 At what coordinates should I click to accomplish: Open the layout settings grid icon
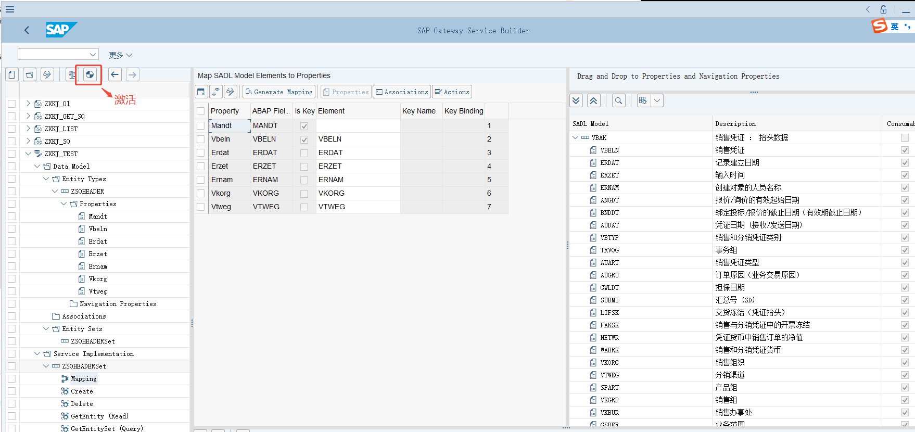(x=644, y=100)
